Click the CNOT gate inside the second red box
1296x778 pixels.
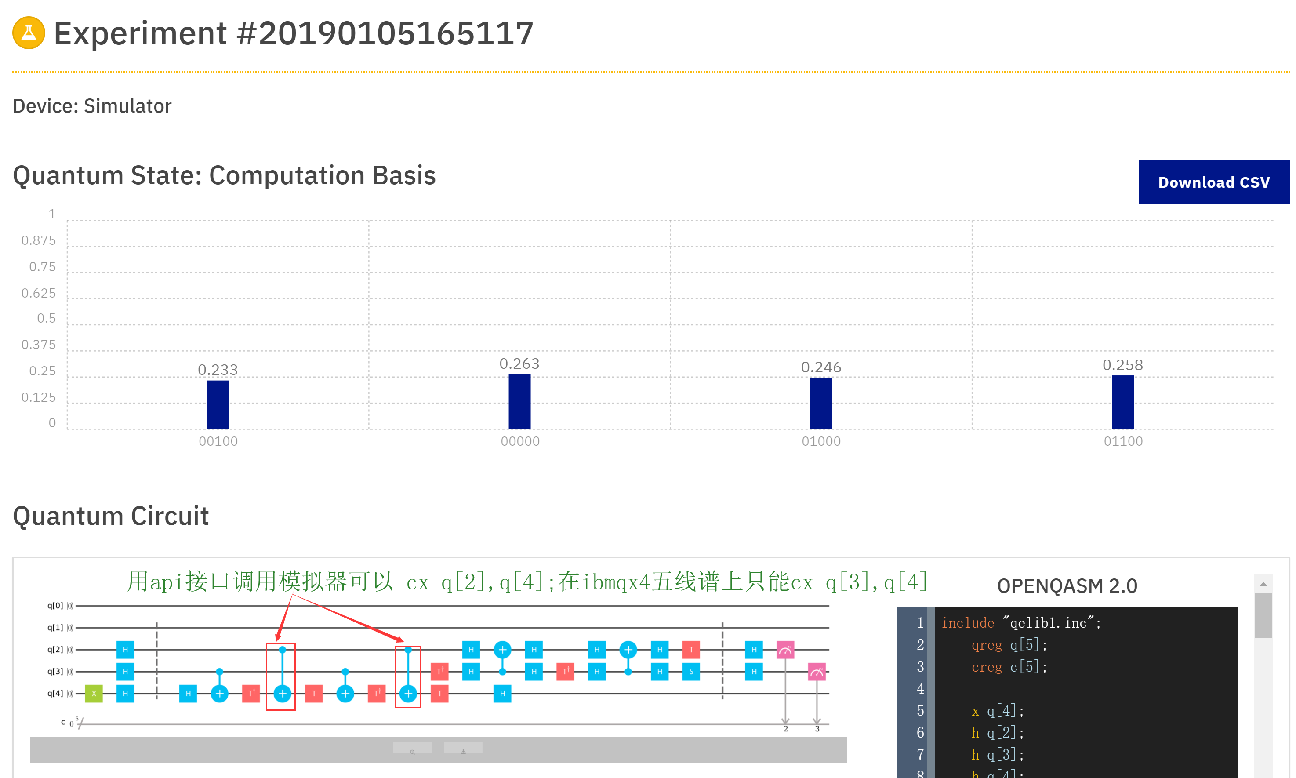coord(408,693)
